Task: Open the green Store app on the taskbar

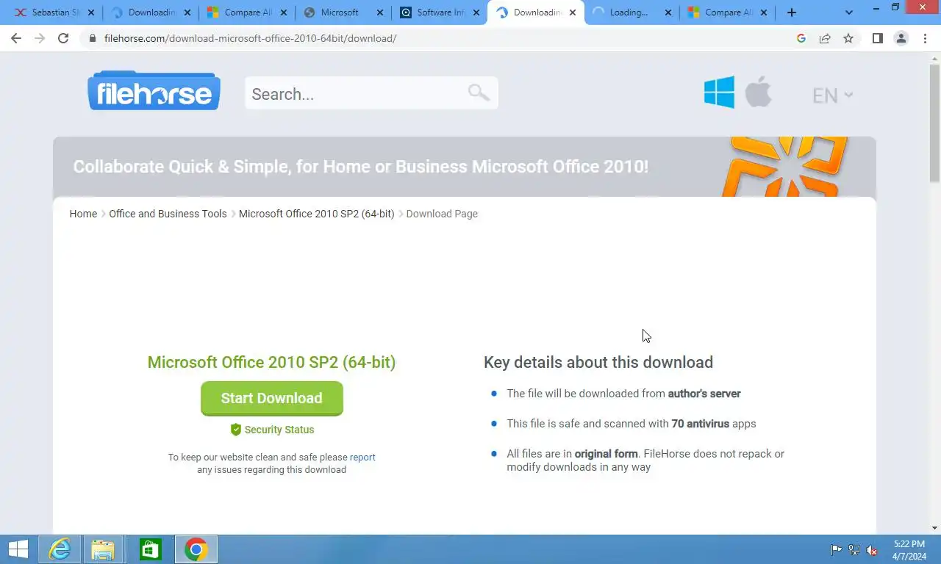Action: 150,549
